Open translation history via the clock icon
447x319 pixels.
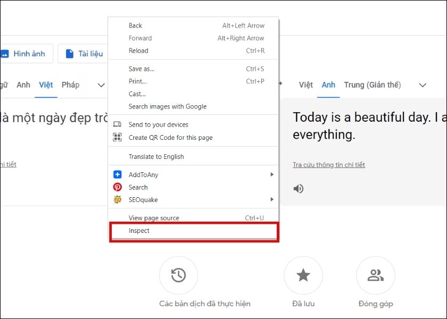179,275
